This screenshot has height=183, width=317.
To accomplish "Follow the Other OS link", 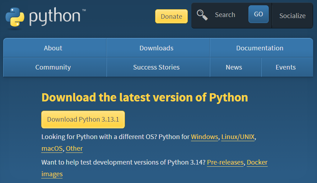I will click(74, 149).
